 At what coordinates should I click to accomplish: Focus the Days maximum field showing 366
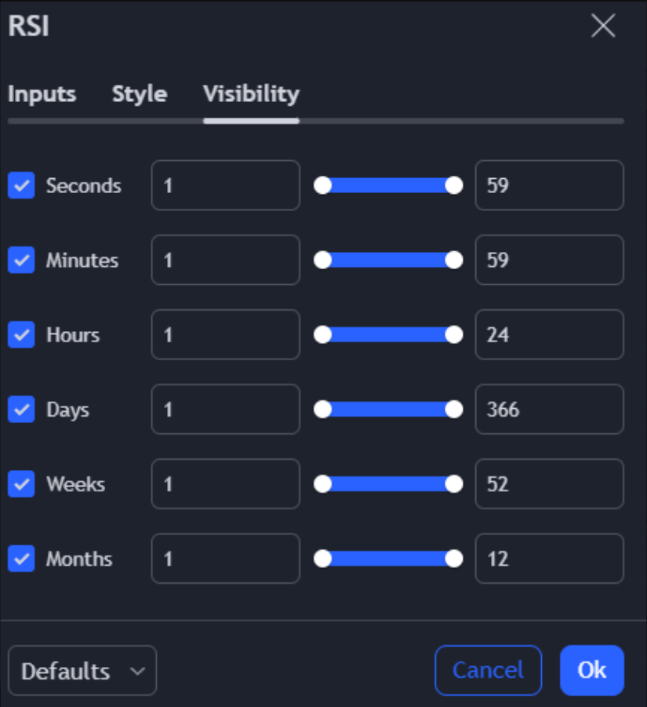click(549, 410)
